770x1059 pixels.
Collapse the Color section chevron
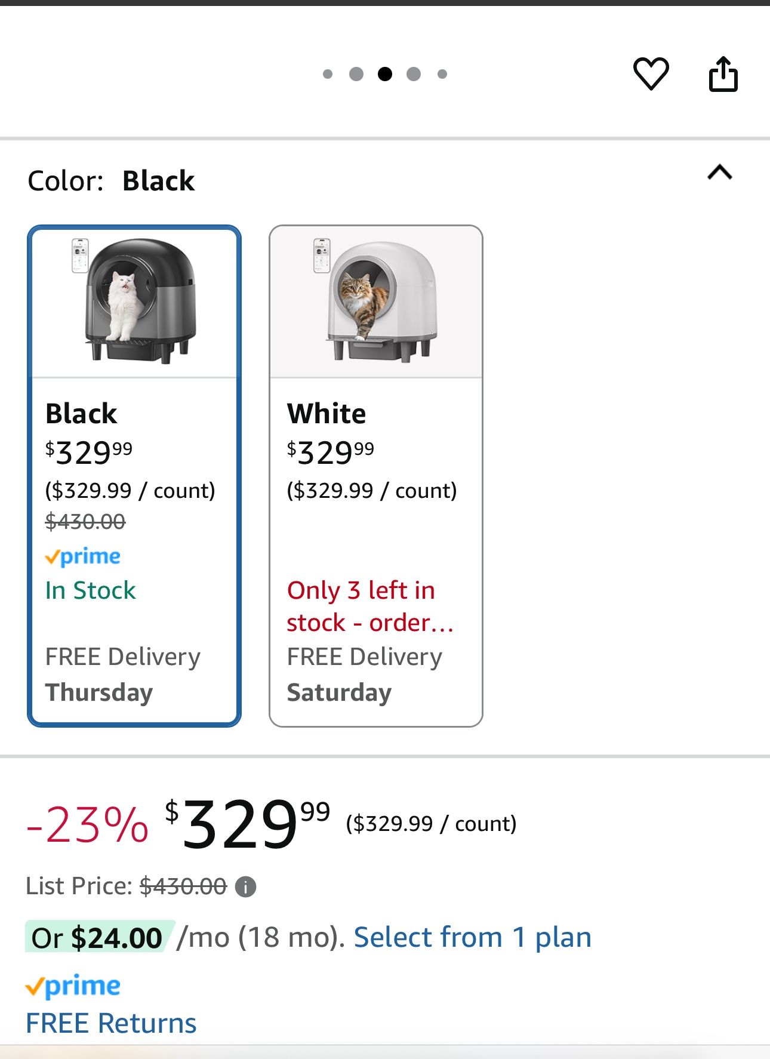coord(719,173)
